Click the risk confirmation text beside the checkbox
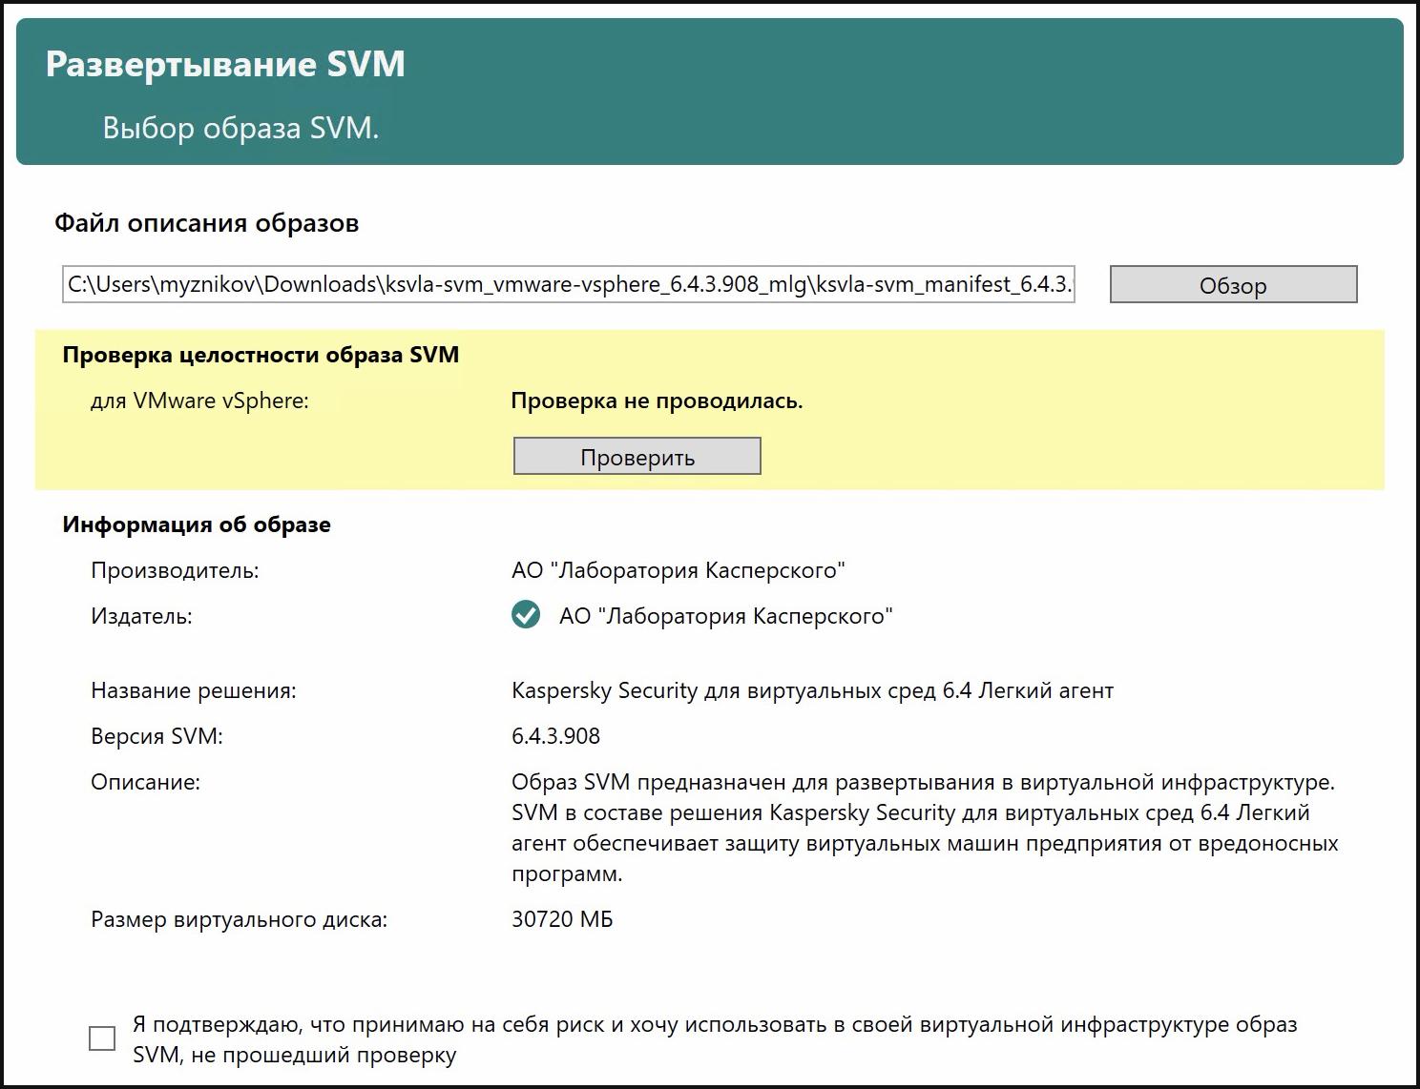The image size is (1420, 1089). (x=715, y=1039)
